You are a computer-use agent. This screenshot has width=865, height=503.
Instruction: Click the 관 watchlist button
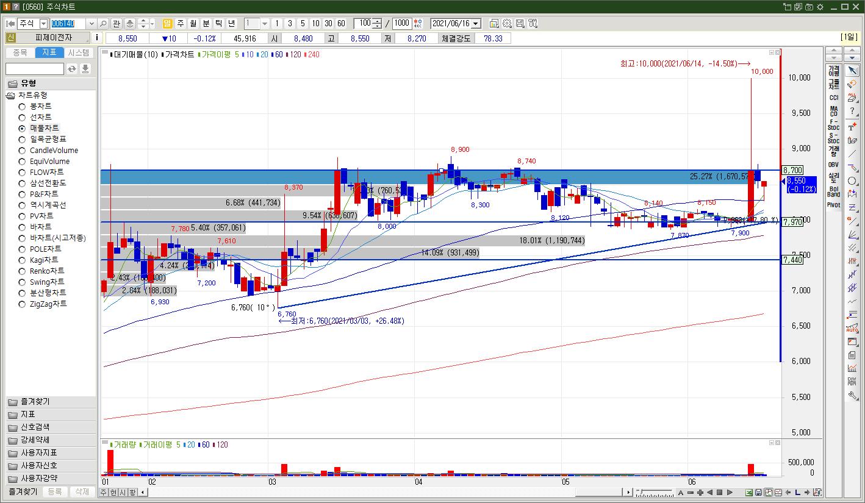tap(116, 24)
